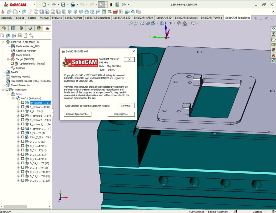This screenshot has width=276, height=213.
Task: Toggle checkbox for P_F T2 (3) operation
Action: [x=23, y=111]
